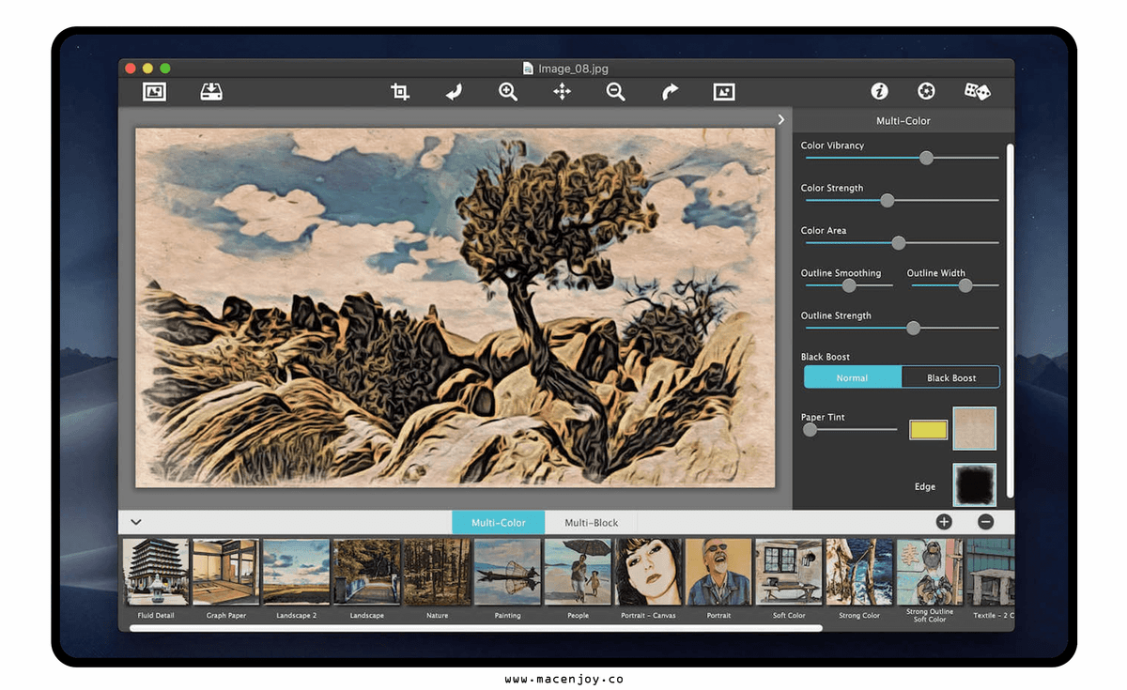Switch to the Multi-Block tab

[x=592, y=523]
